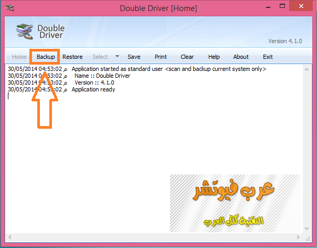Click the Home menu item

19,57
